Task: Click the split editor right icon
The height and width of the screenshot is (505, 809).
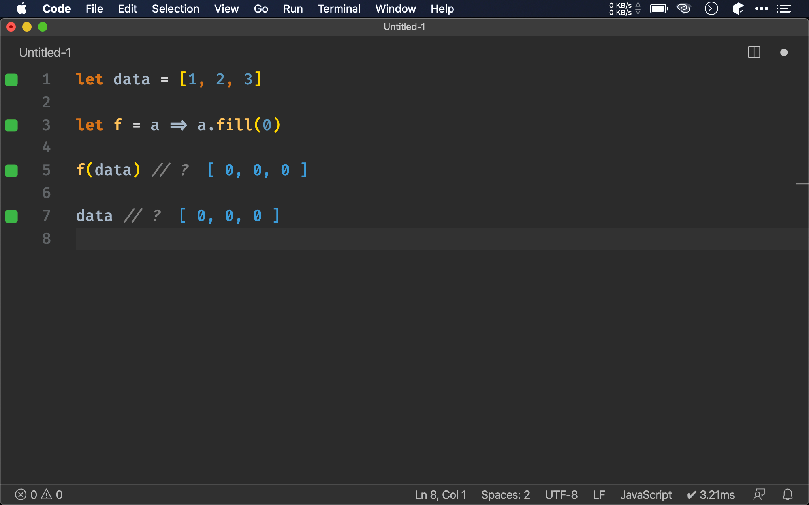Action: tap(754, 52)
